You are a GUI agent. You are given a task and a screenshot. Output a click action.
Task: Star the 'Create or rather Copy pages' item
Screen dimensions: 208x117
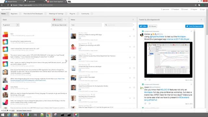click(130, 78)
